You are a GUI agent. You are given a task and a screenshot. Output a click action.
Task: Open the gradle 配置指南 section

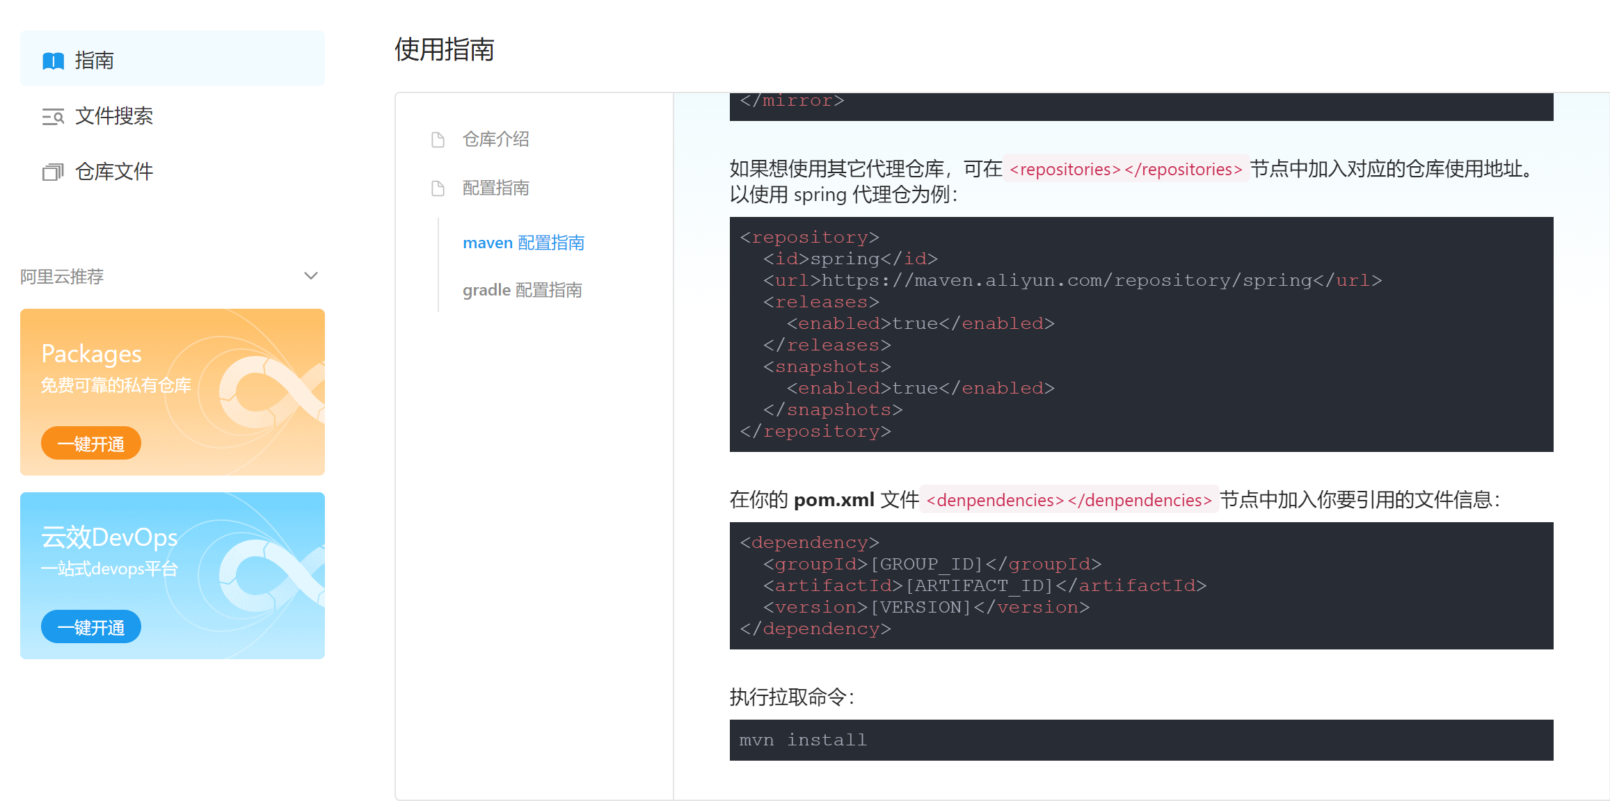(522, 290)
